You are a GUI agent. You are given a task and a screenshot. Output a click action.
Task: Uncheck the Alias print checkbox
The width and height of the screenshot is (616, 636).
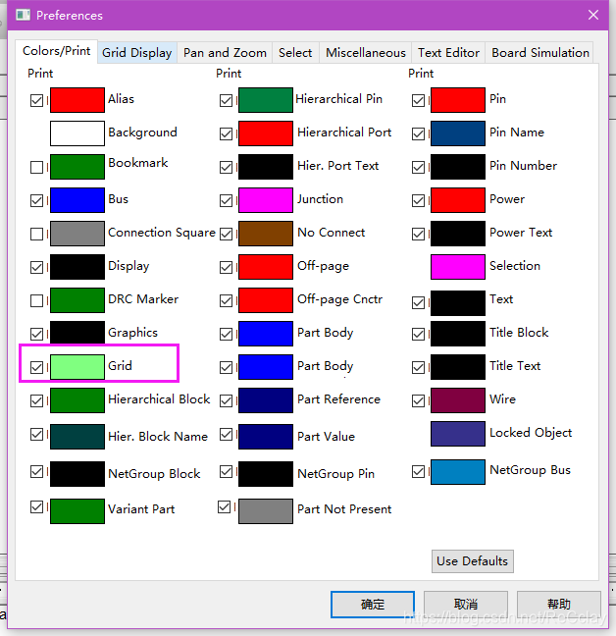37,100
